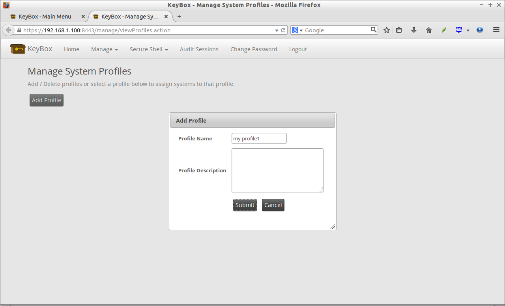Click the padlock security icon in URL bar
Image resolution: width=505 pixels, height=306 pixels.
click(19, 30)
